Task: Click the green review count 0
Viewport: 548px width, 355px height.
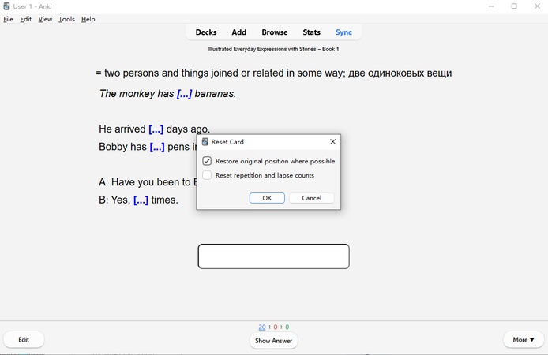Action: coord(287,327)
